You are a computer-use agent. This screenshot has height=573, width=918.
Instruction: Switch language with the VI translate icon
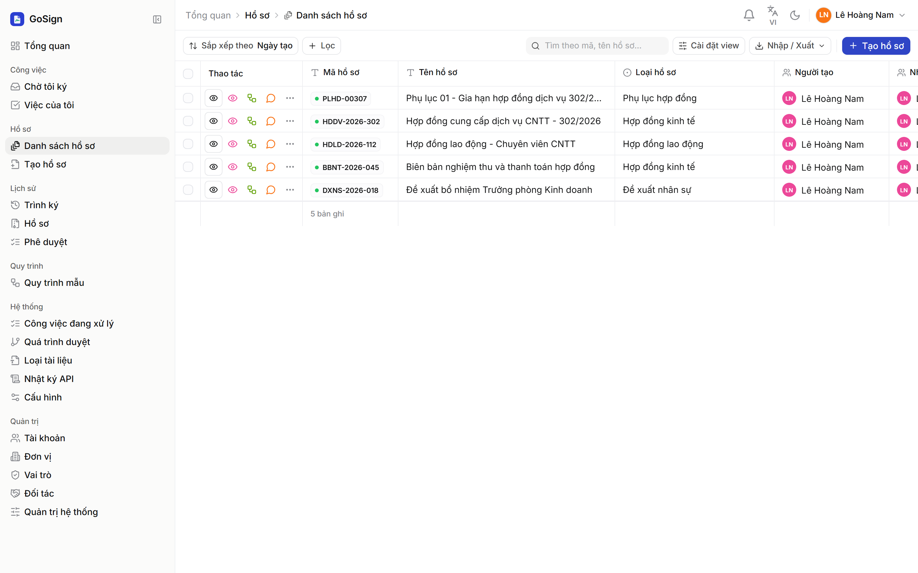tap(772, 16)
